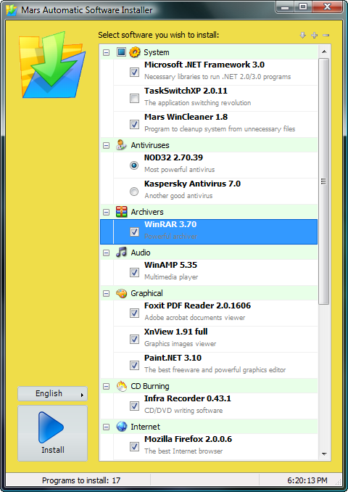Click the minus icon above the software list
This screenshot has width=348, height=492.
(x=326, y=35)
